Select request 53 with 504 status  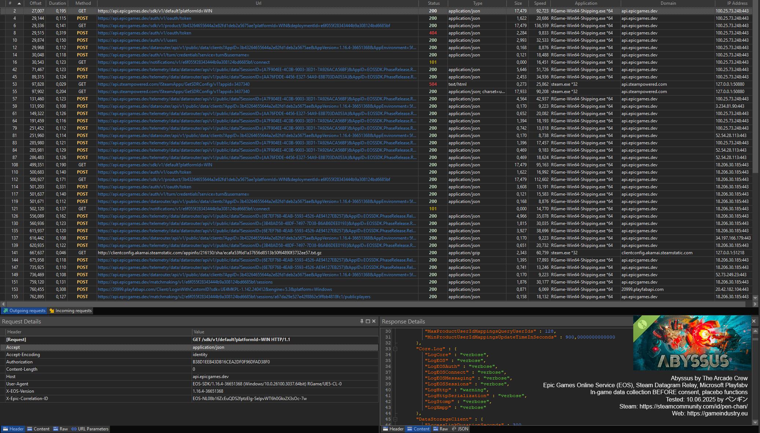pos(376,84)
